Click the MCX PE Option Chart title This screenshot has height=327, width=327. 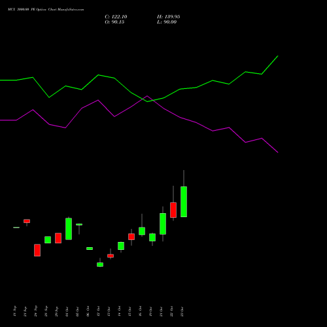(x=46, y=9)
